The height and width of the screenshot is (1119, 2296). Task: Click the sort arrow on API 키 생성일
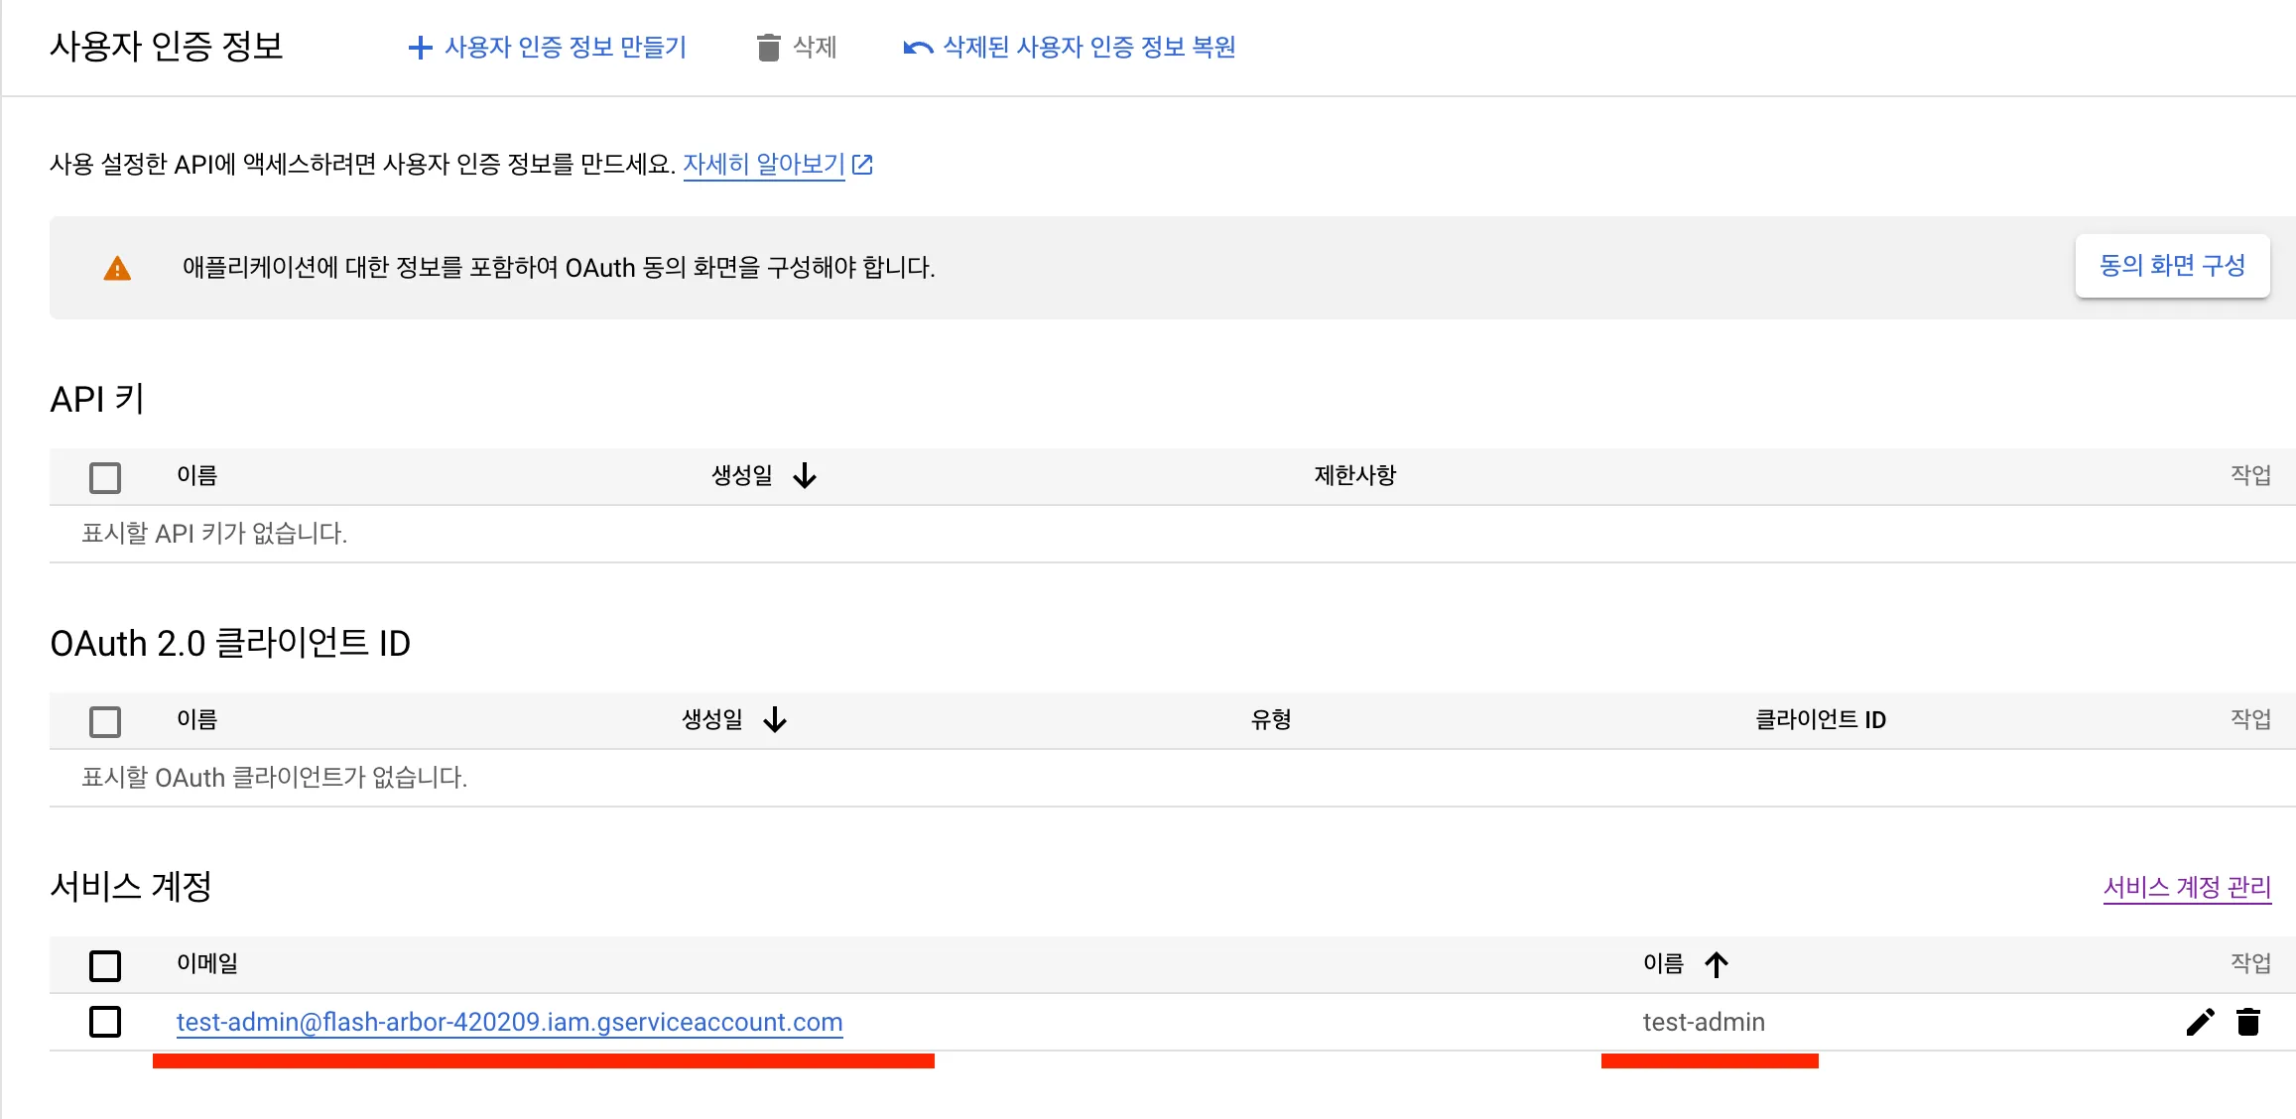[x=804, y=476]
